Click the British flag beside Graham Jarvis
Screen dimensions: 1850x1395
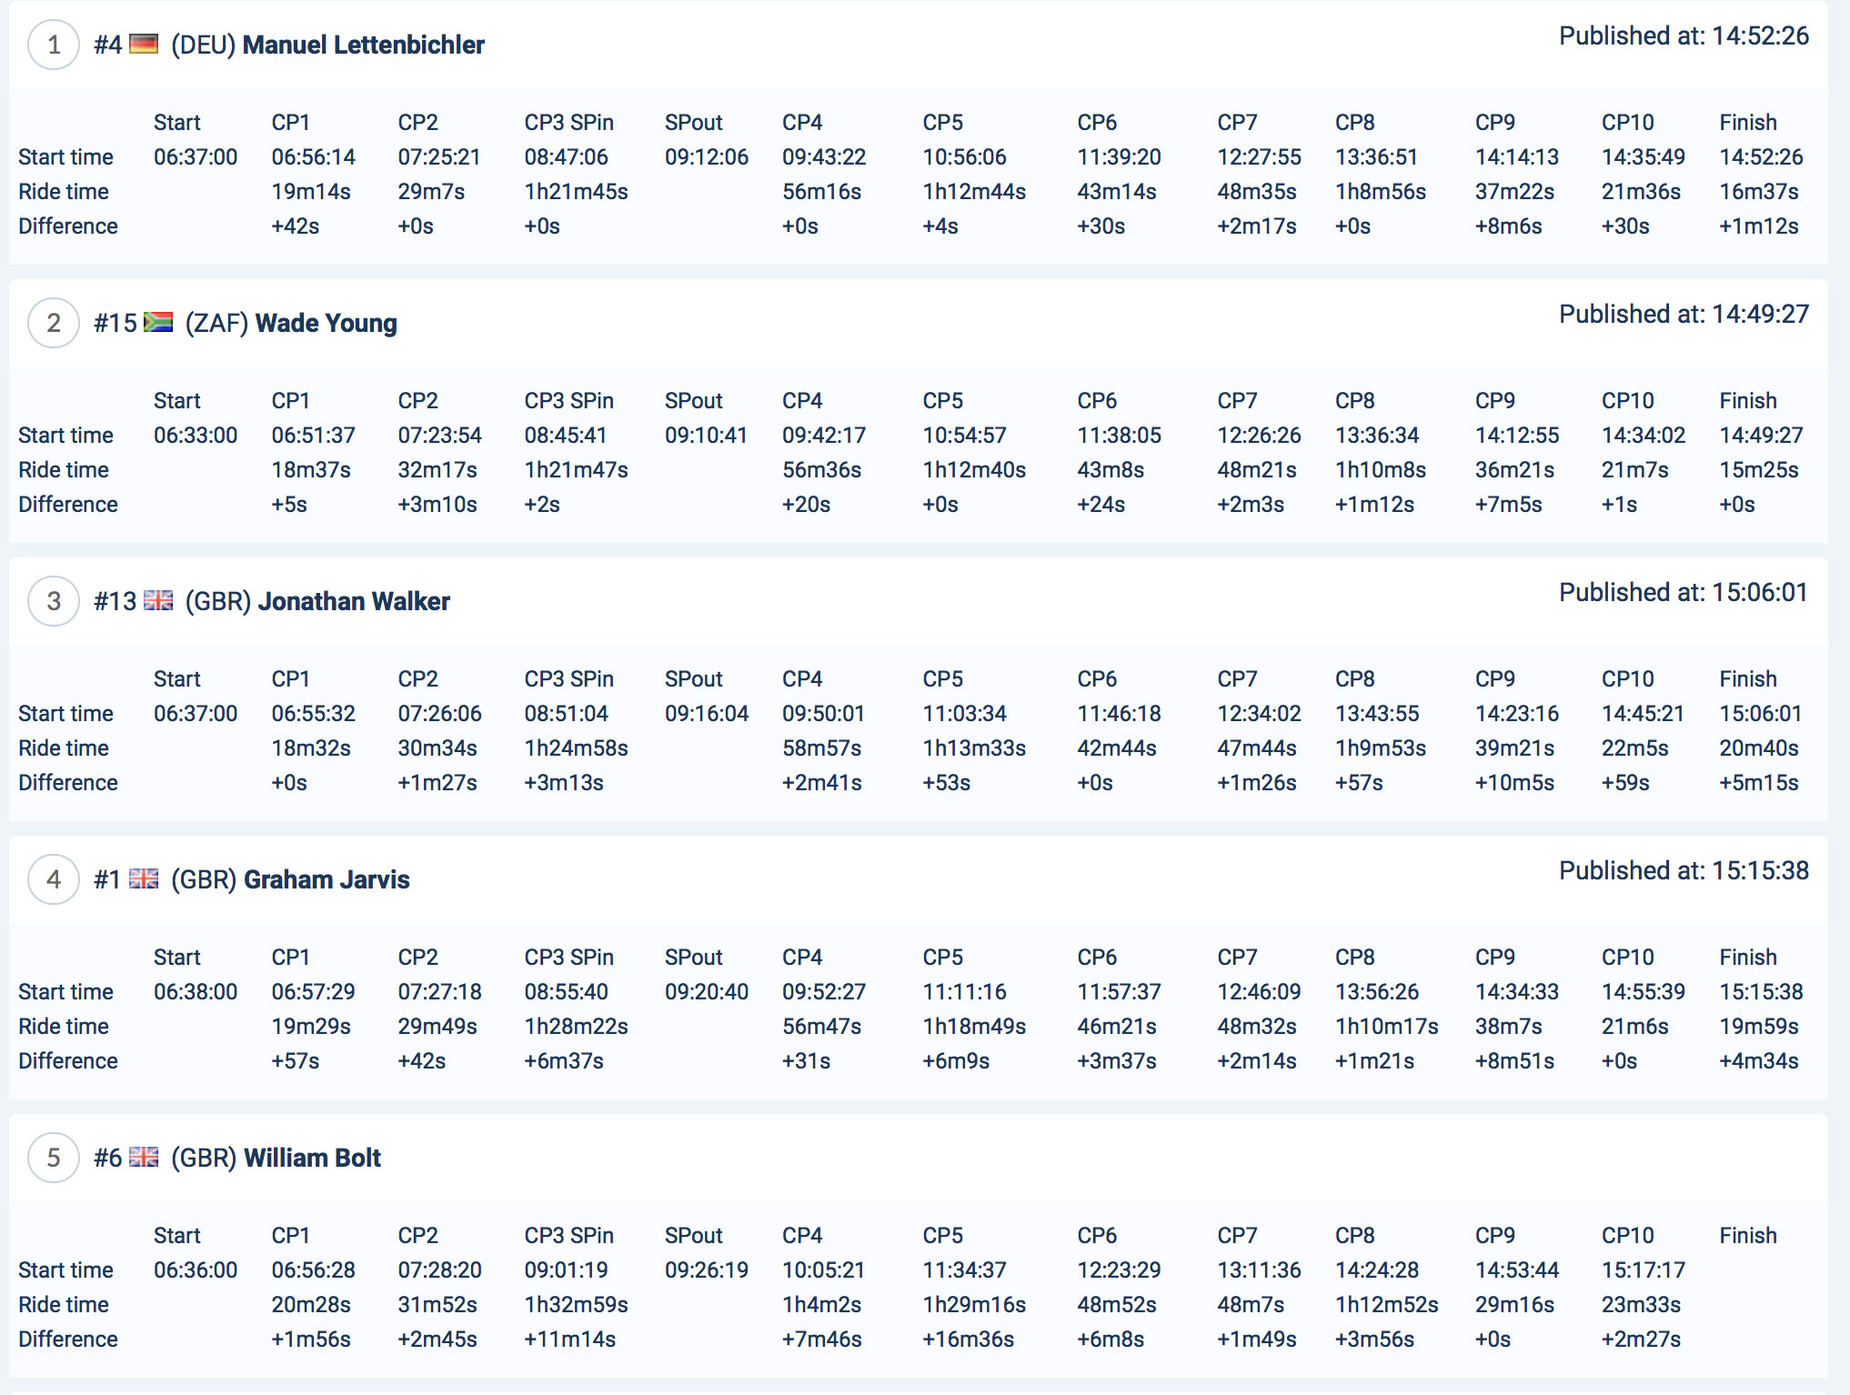[144, 878]
